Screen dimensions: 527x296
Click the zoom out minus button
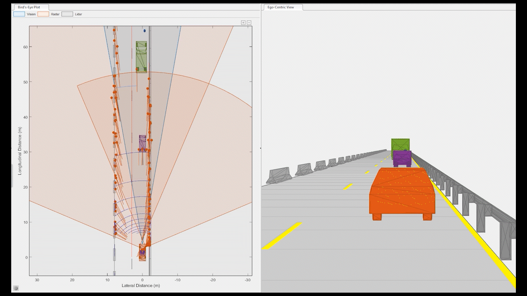tap(249, 23)
